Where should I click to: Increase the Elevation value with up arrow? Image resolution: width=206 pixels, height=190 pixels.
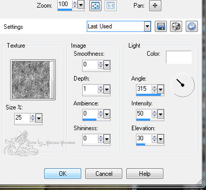(154, 137)
